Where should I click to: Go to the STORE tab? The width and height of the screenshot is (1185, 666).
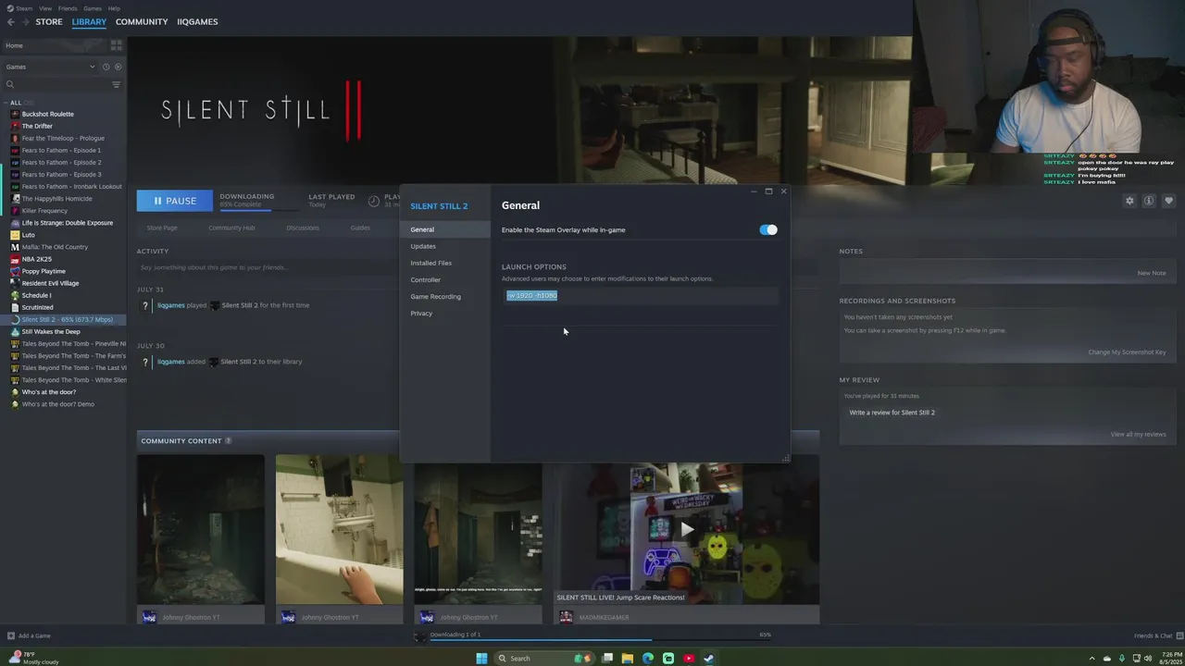point(49,21)
